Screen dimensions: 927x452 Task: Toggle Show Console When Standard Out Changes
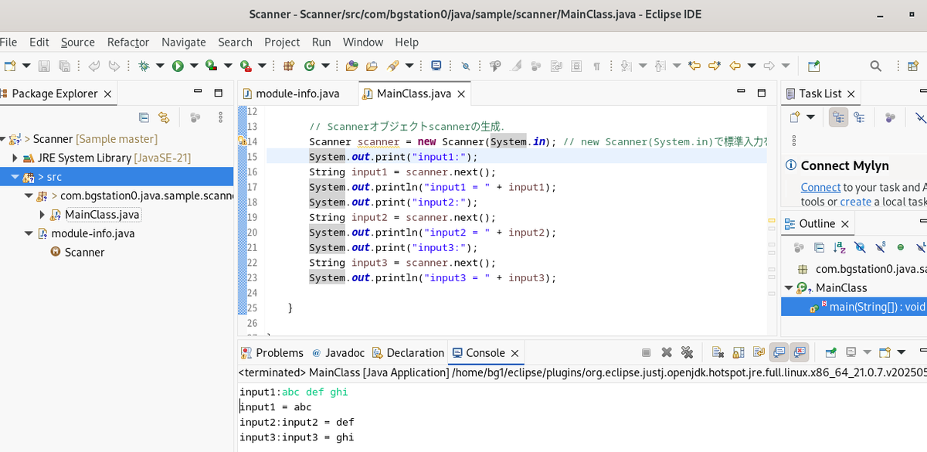tap(779, 352)
